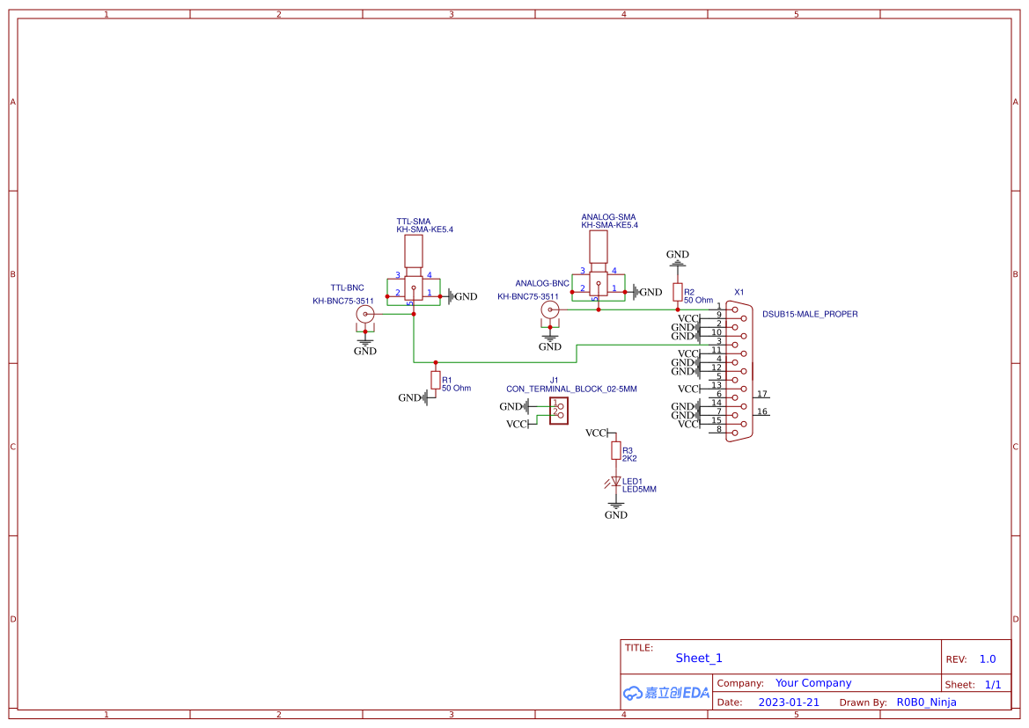Select resistor R1 labeled 50 Ohm
This screenshot has width=1029, height=728.
[435, 381]
